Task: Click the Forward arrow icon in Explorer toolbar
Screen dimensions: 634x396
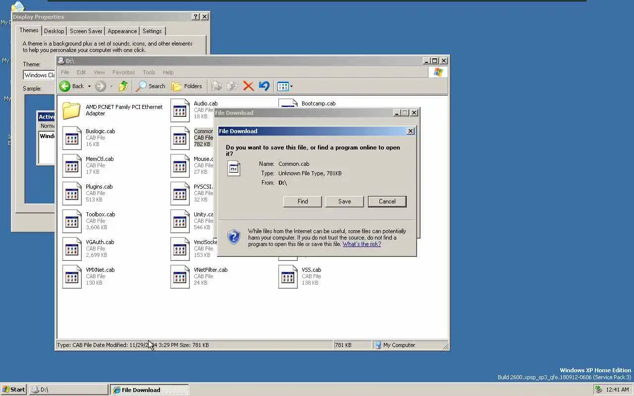Action: pos(101,86)
